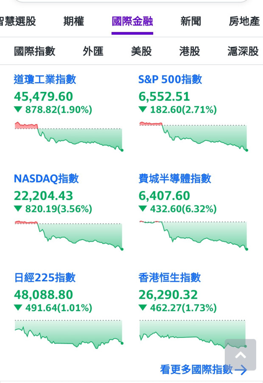Open the NASDAQ指數 intraday chart thumbnail
This screenshot has height=383, width=263.
coord(69,235)
